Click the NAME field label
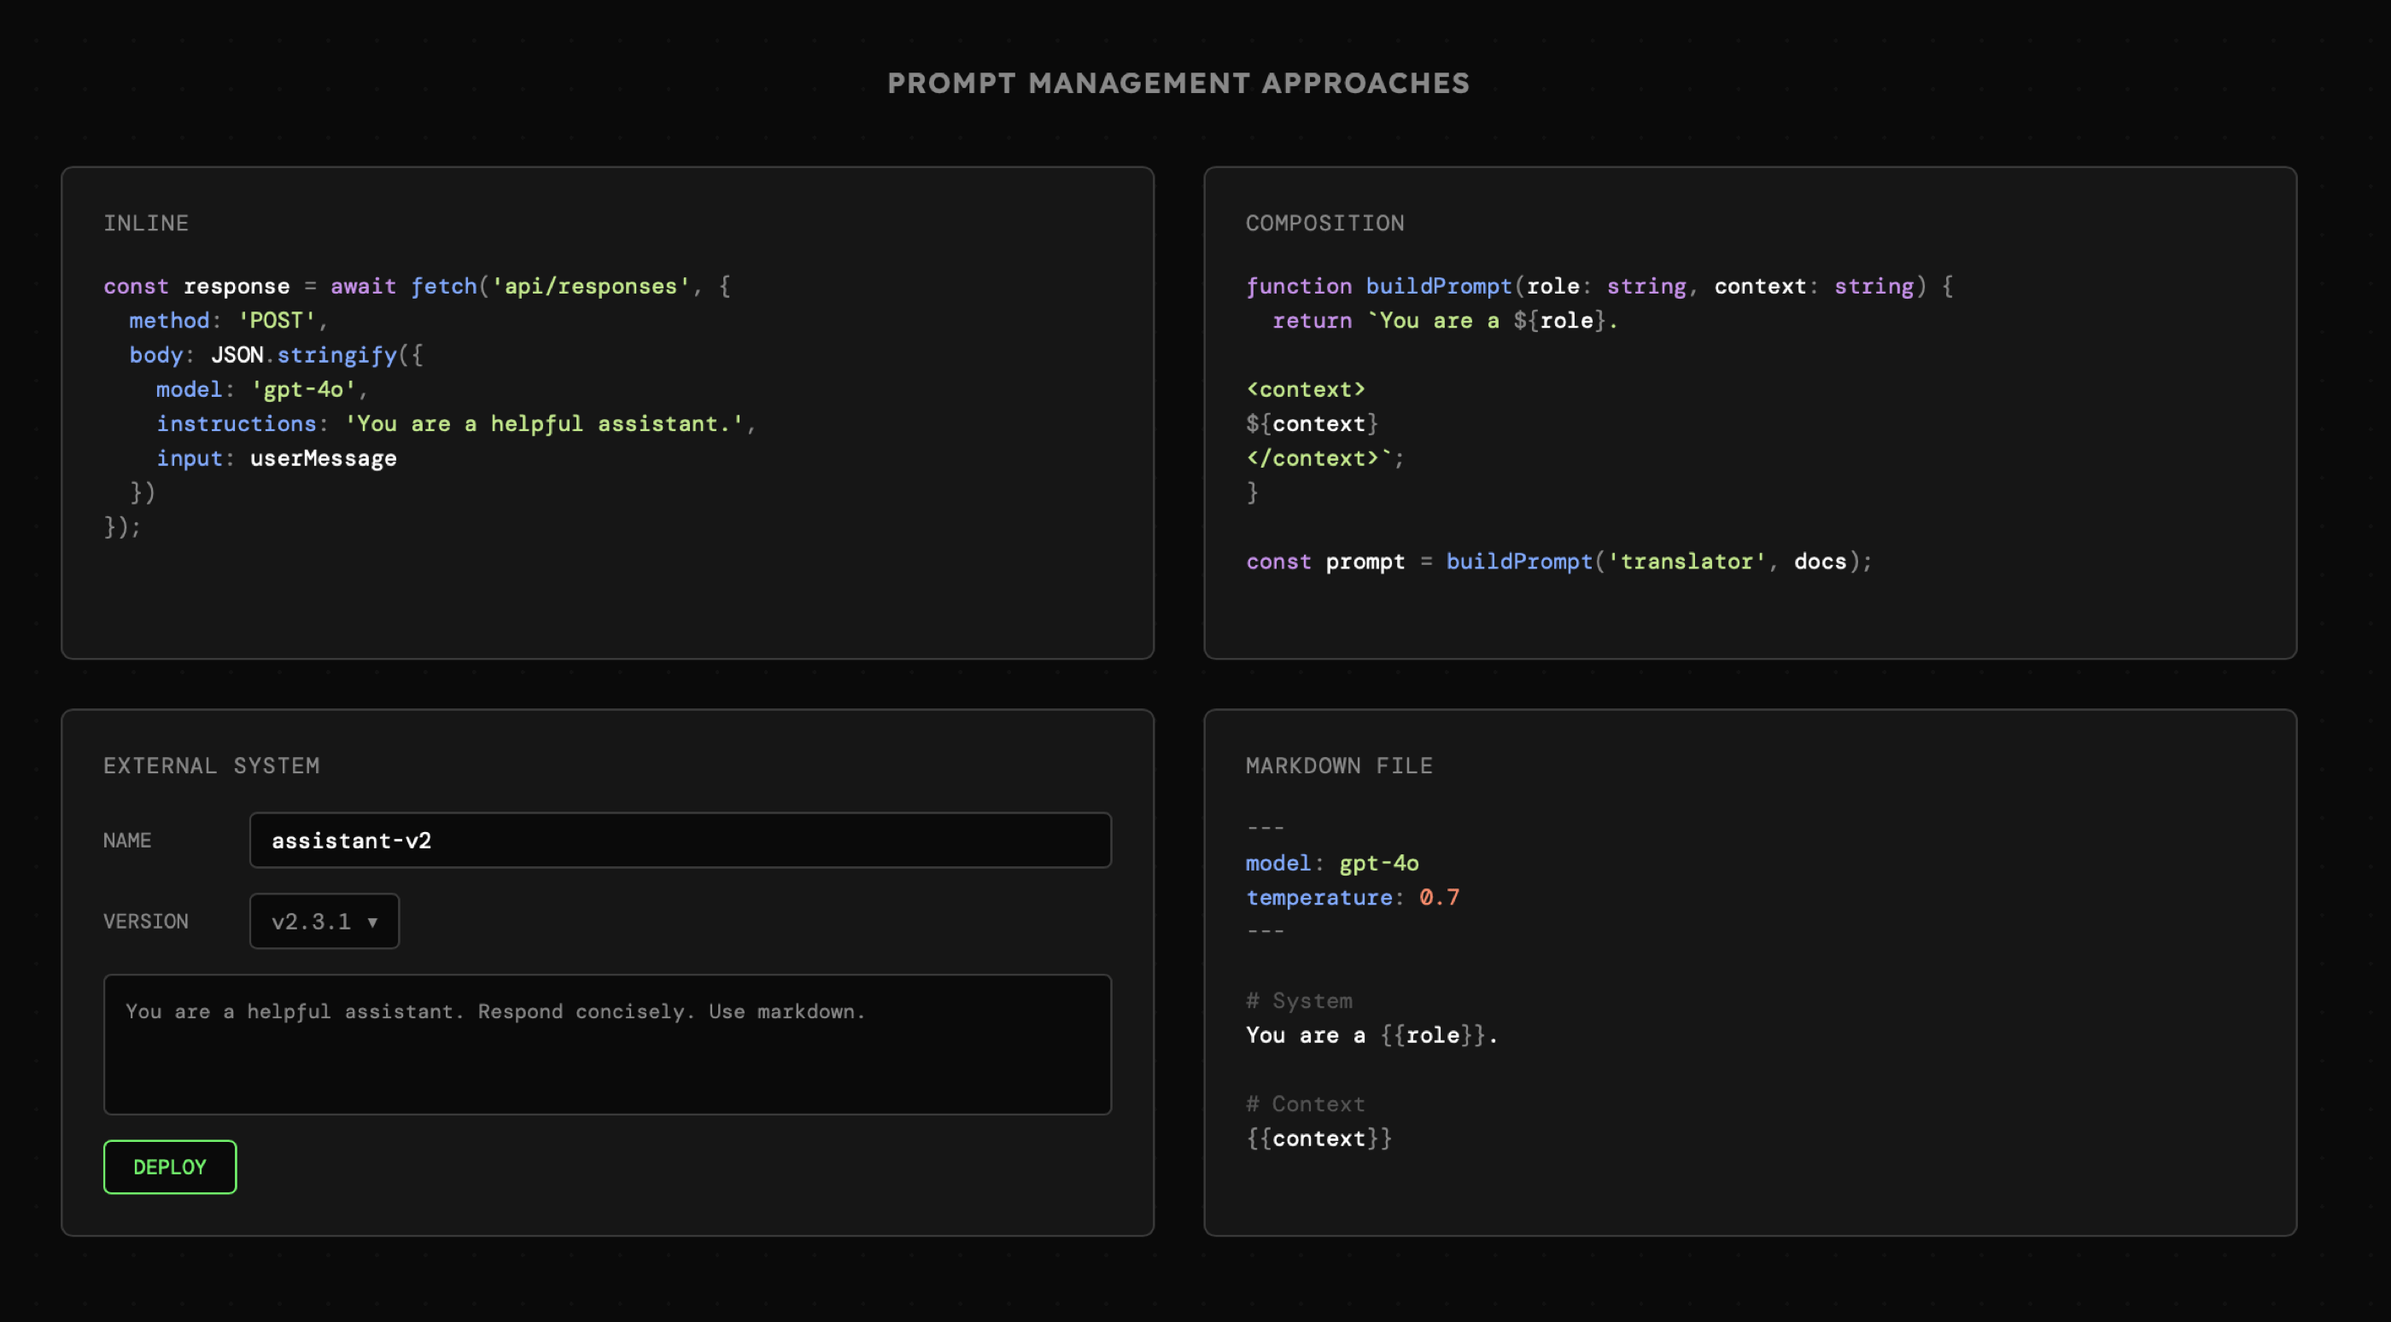 click(127, 841)
